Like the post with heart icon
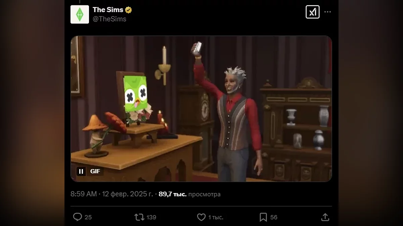 [201, 217]
